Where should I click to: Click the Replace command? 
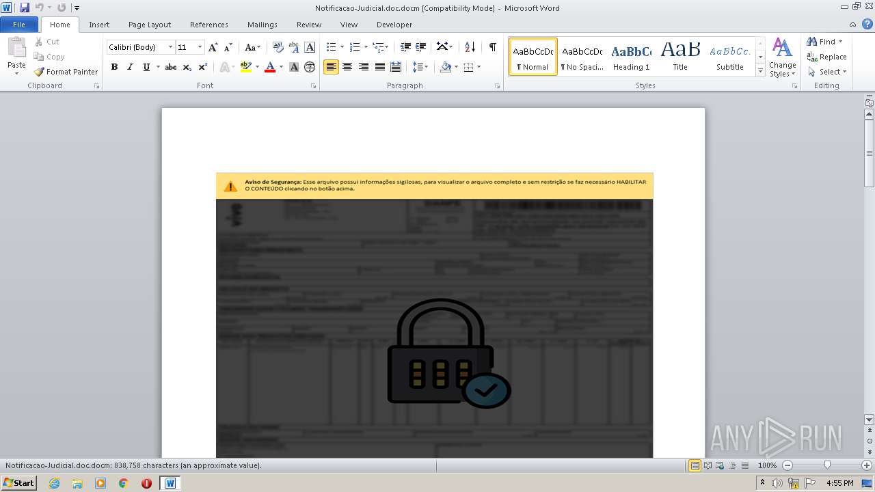(x=826, y=57)
